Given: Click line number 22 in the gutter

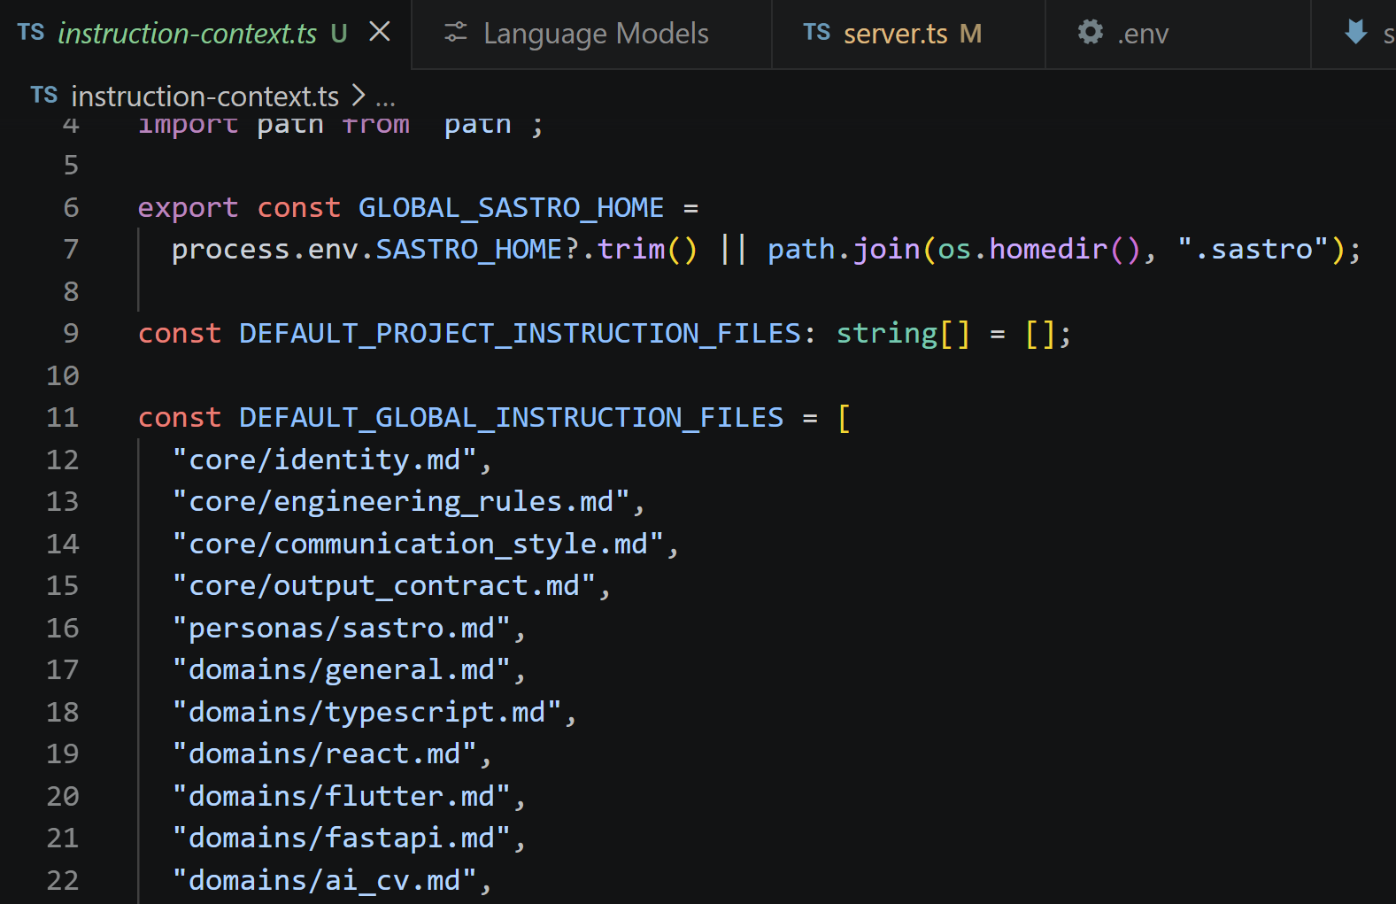Looking at the screenshot, I should (63, 880).
